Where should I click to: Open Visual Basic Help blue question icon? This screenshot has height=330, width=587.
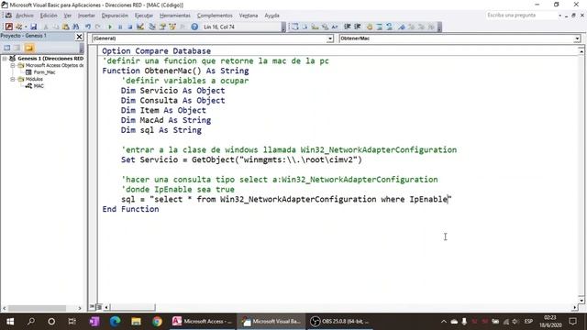194,27
